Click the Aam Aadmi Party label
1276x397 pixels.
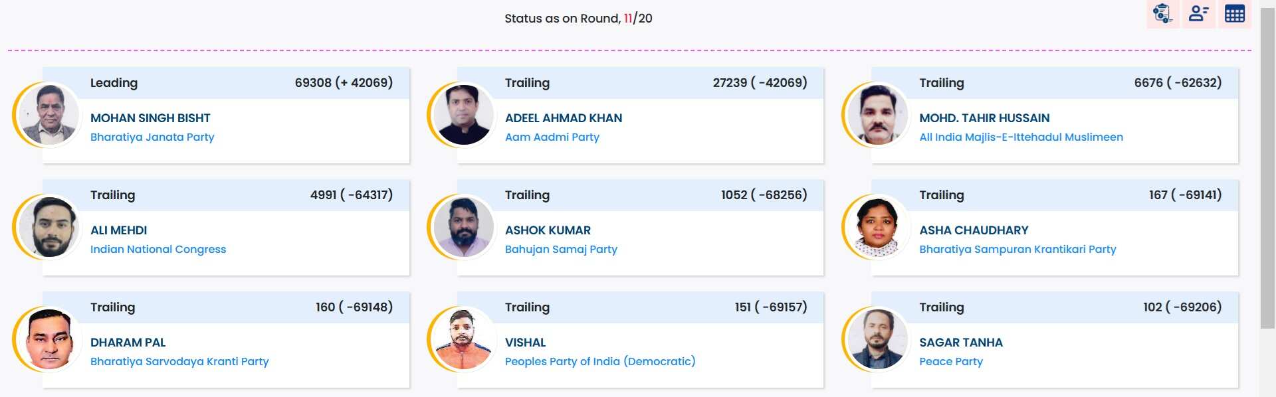click(x=552, y=137)
